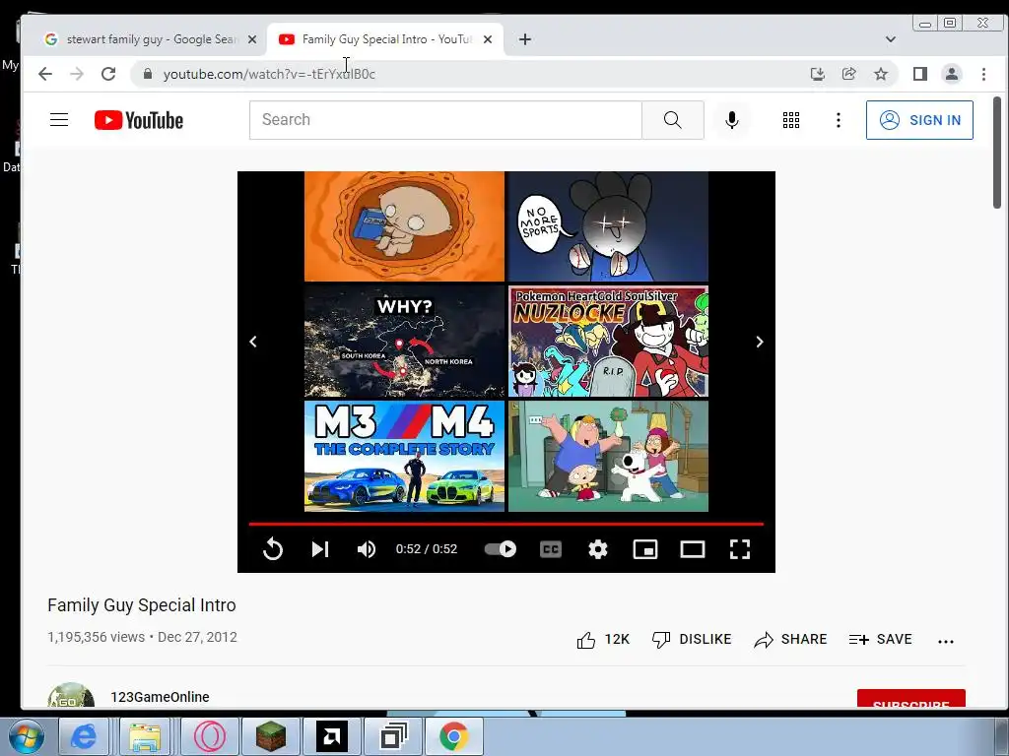
Task: Open Opera browser from taskbar
Action: [x=210, y=736]
